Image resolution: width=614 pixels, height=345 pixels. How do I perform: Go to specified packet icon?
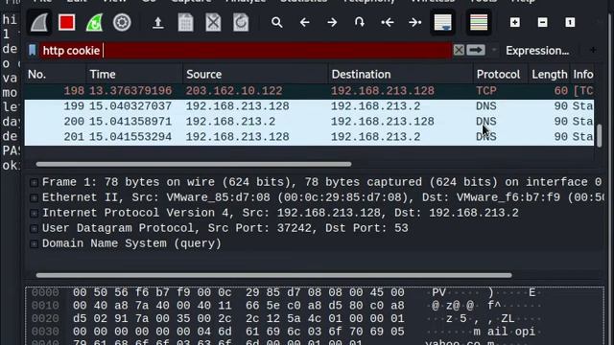tap(360, 22)
